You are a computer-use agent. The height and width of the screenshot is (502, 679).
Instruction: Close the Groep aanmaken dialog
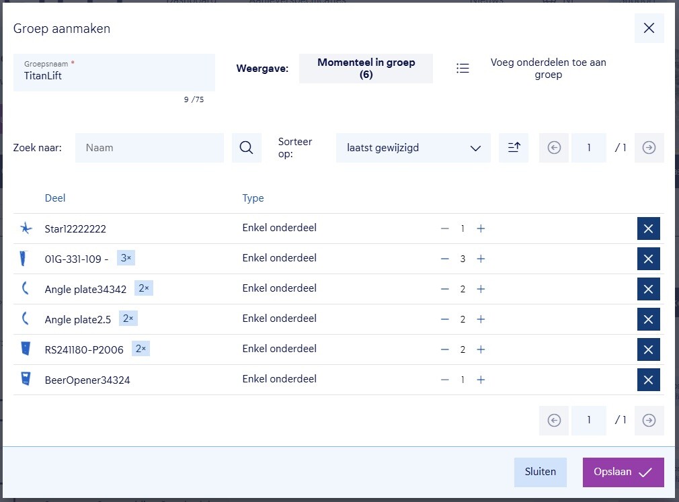649,28
